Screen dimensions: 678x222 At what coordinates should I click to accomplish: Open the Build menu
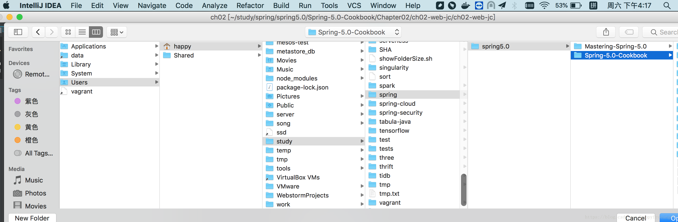[281, 5]
